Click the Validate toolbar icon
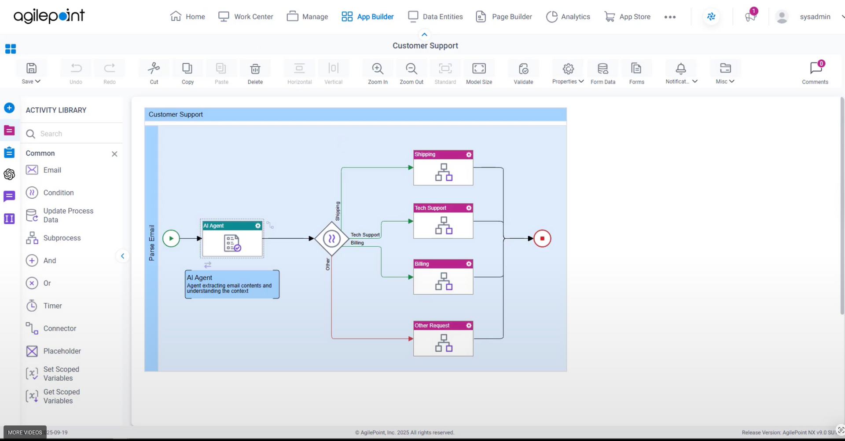Screen dimensions: 845x441 coord(523,69)
